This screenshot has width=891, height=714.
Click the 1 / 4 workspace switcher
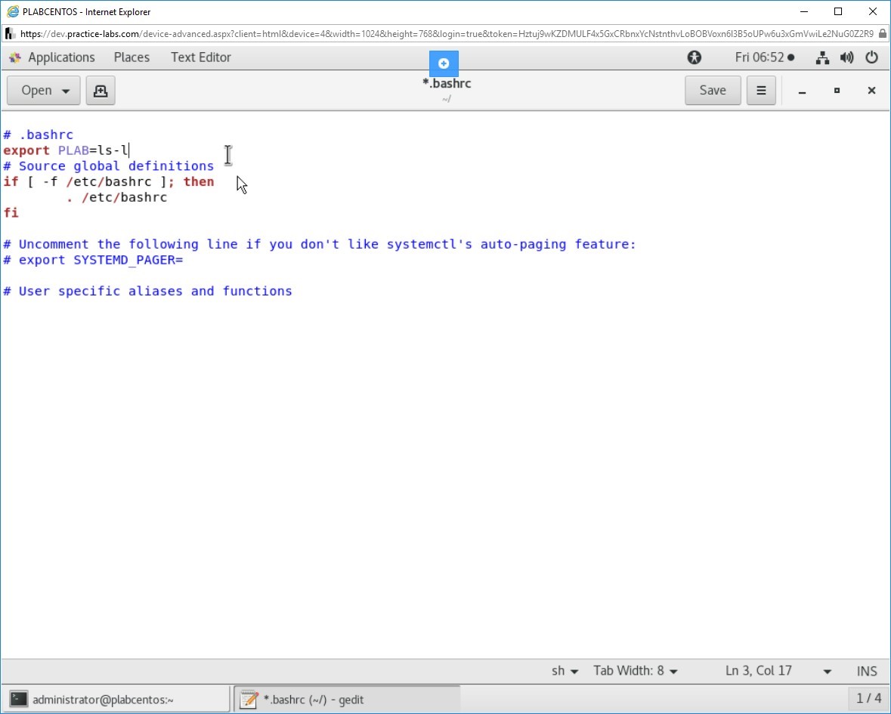(868, 698)
